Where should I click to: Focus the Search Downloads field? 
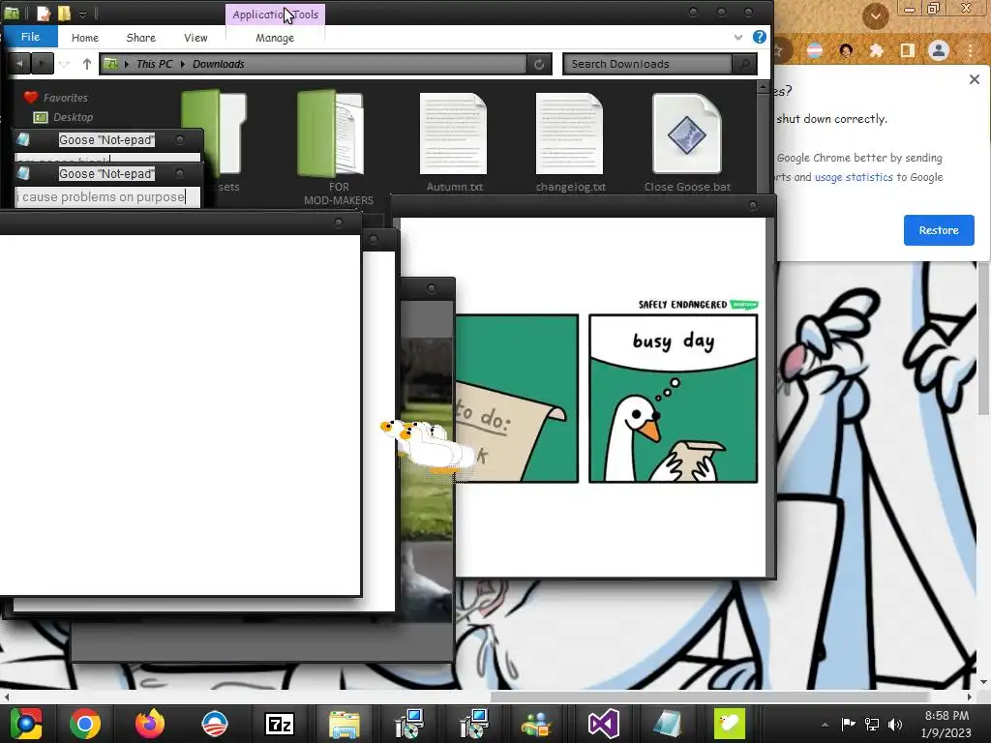(x=647, y=64)
